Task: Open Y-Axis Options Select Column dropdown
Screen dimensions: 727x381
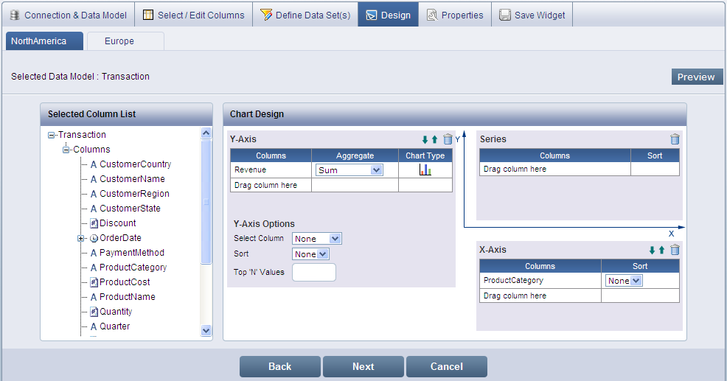Action: [x=317, y=239]
